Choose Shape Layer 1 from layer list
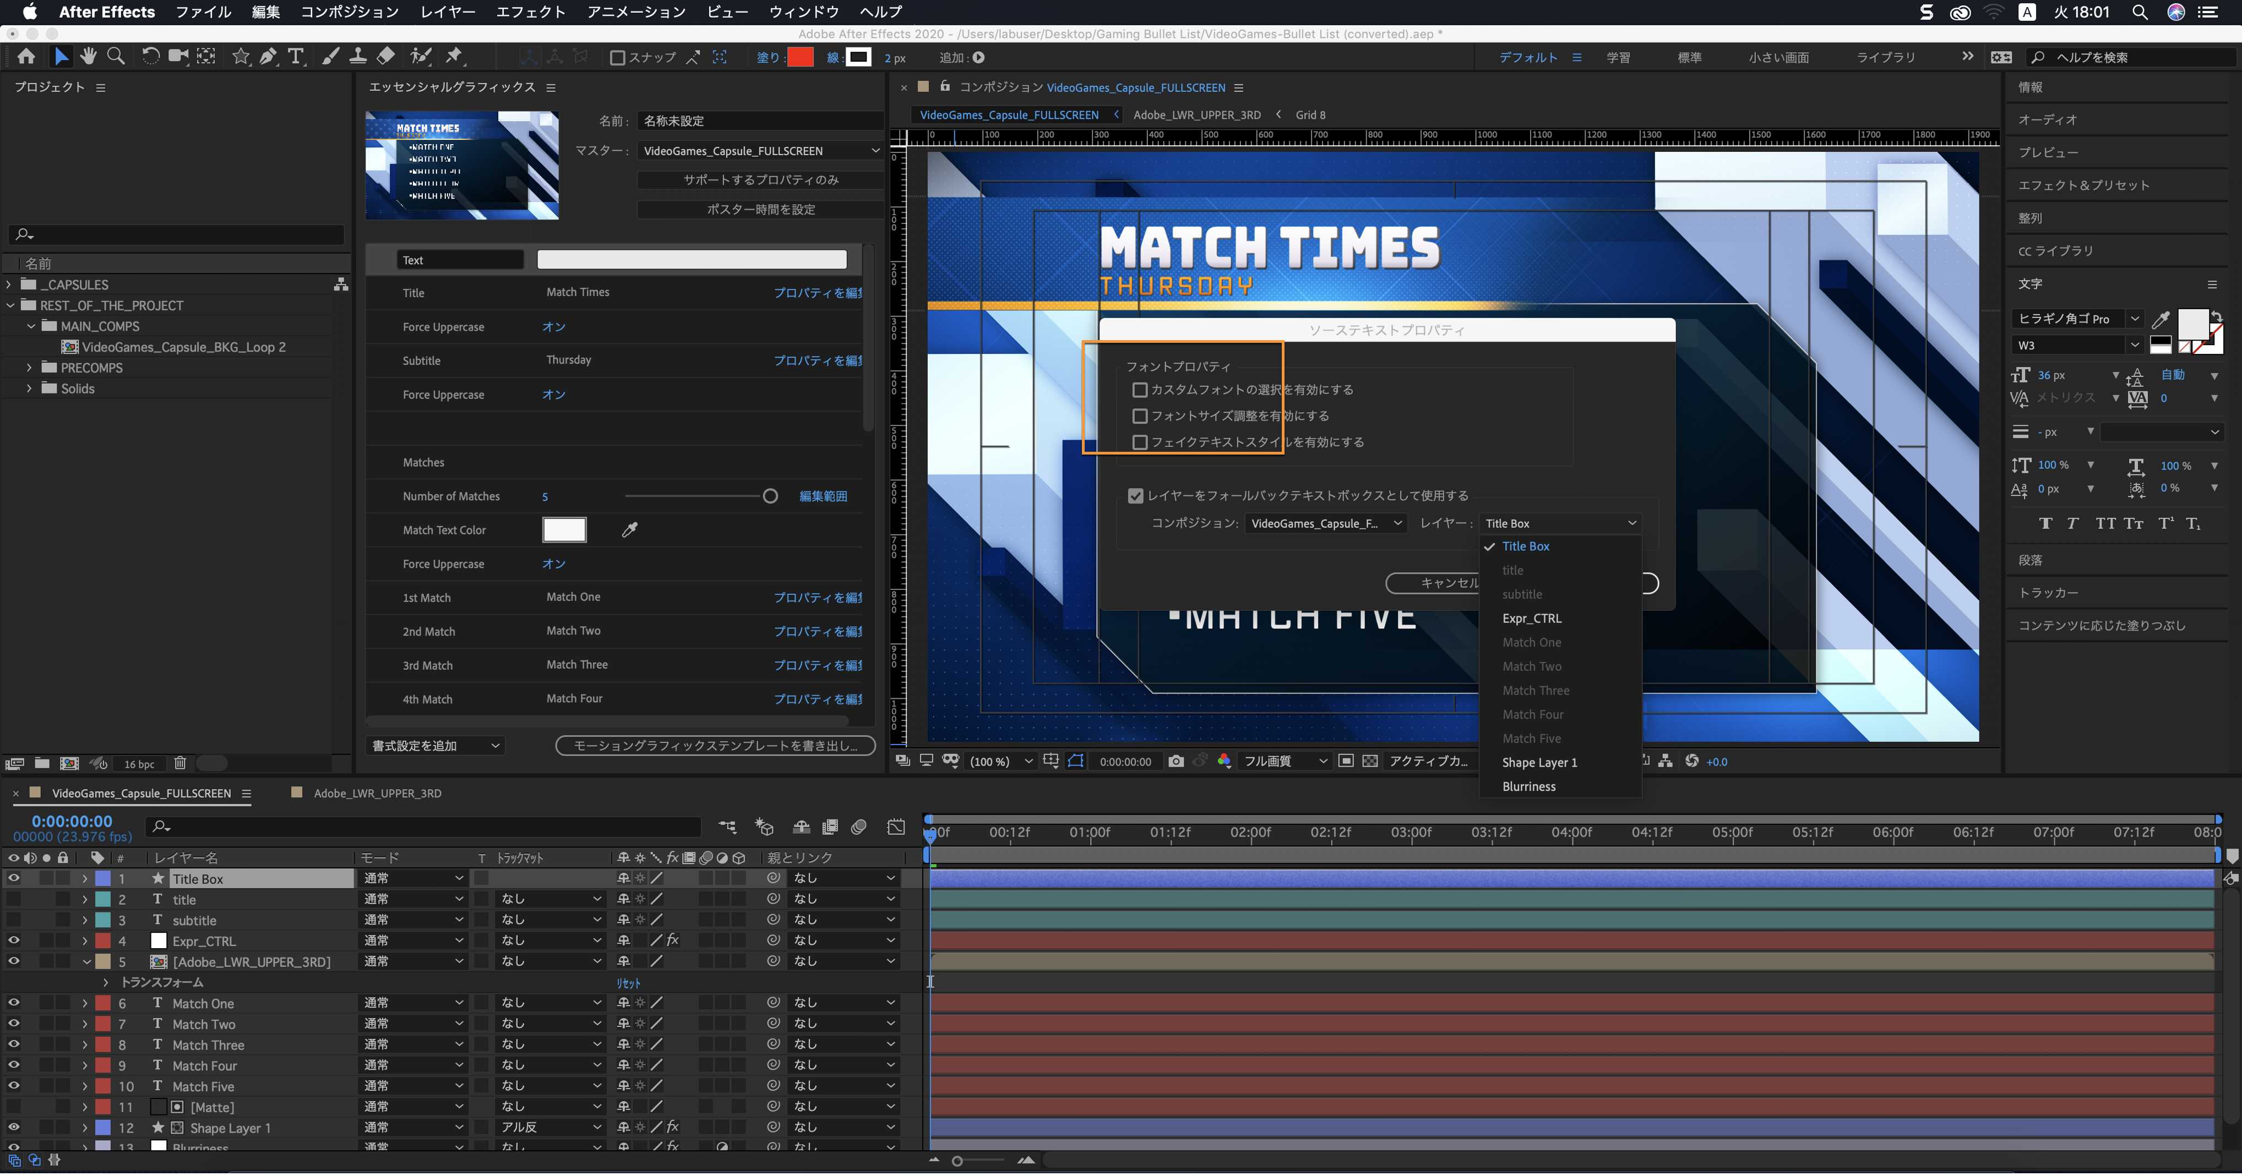 (1539, 763)
